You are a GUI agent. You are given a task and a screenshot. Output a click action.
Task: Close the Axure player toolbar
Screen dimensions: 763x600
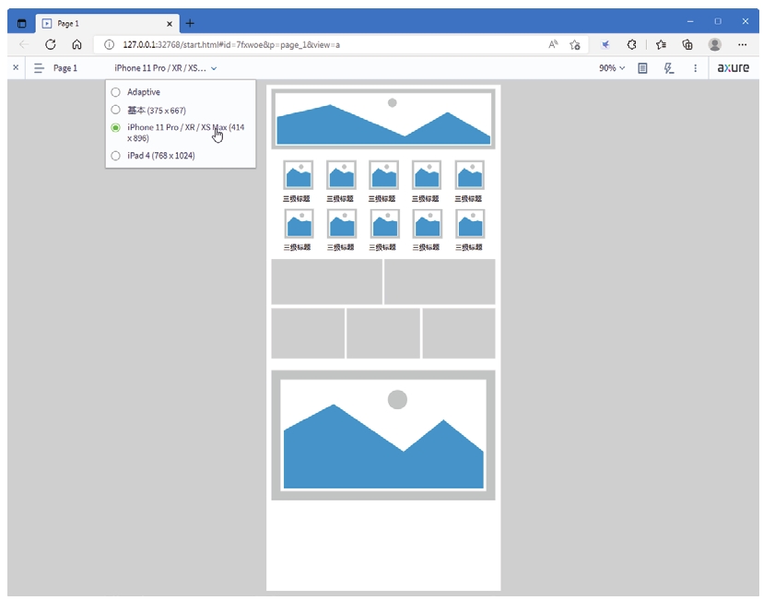tap(15, 68)
